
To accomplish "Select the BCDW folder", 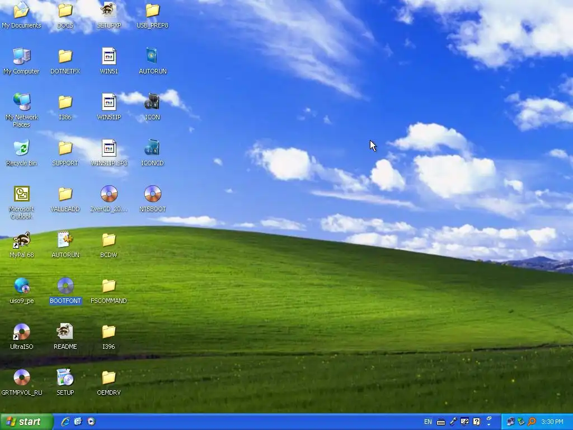I will click(x=109, y=245).
